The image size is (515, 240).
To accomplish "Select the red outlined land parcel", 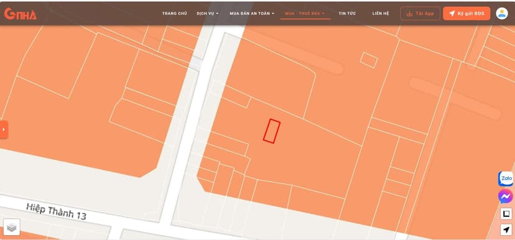I will coord(272,131).
